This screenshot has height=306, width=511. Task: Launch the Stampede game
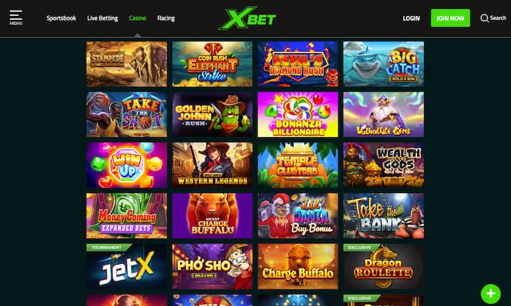point(126,63)
